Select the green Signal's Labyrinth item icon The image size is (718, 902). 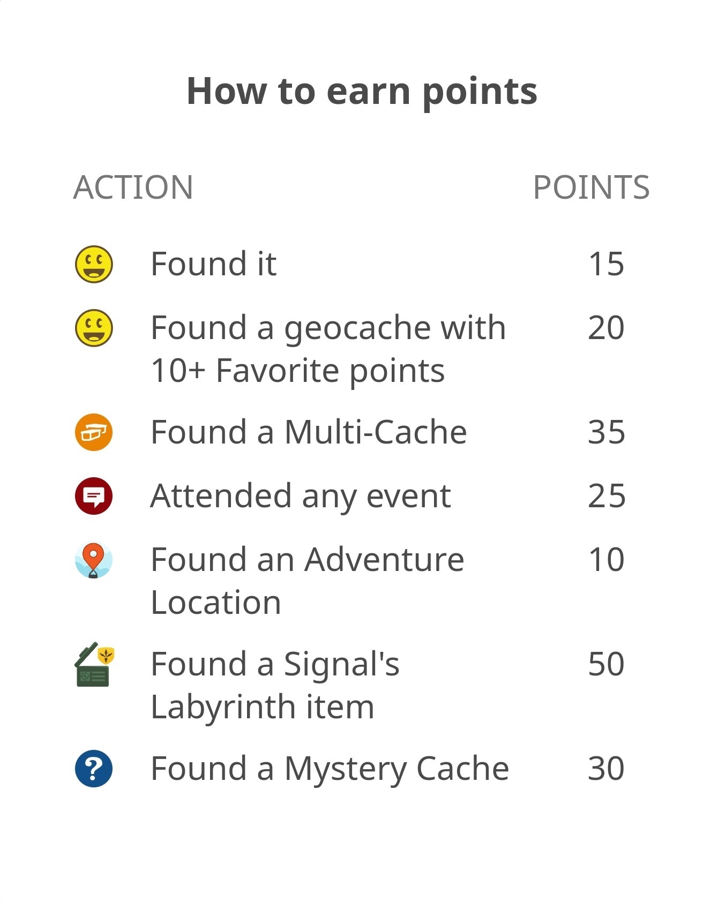(x=95, y=665)
